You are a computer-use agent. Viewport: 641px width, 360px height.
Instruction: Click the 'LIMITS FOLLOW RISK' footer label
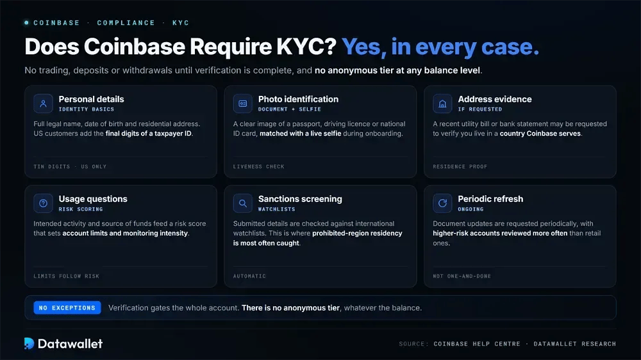(x=66, y=276)
